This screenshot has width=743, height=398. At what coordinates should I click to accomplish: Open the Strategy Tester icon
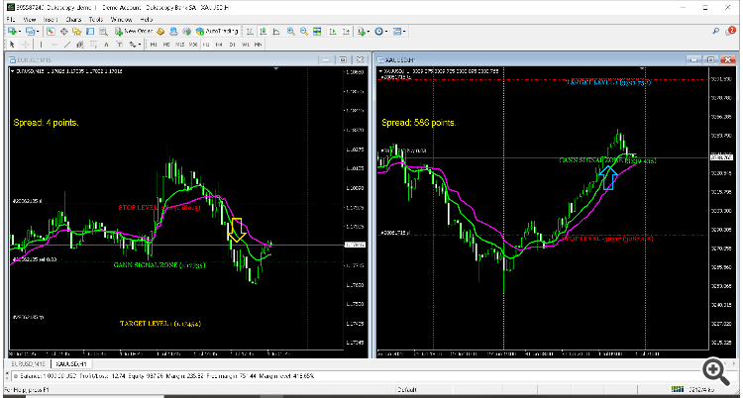pos(103,32)
